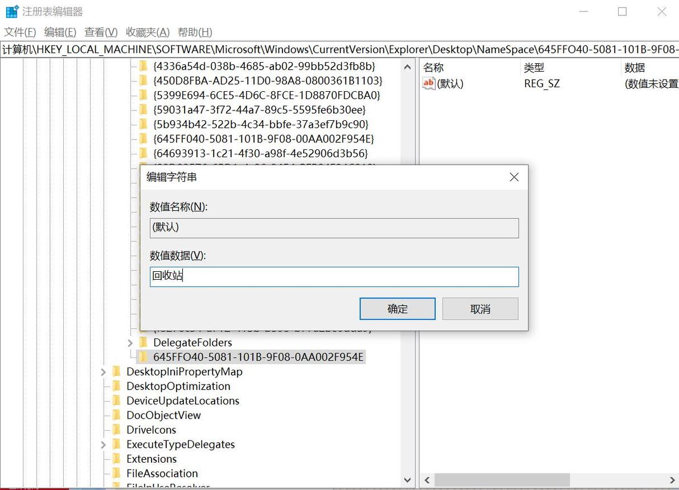
Task: Select the DesktopOptimization key
Action: [x=178, y=386]
